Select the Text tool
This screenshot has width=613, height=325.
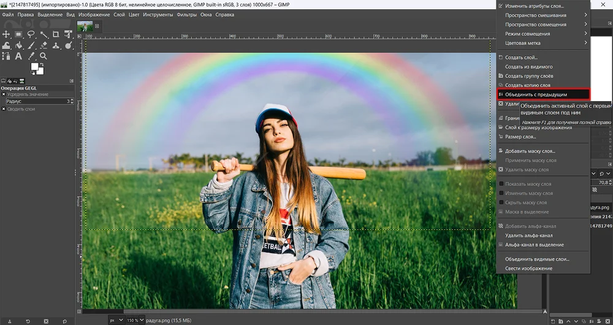[18, 56]
